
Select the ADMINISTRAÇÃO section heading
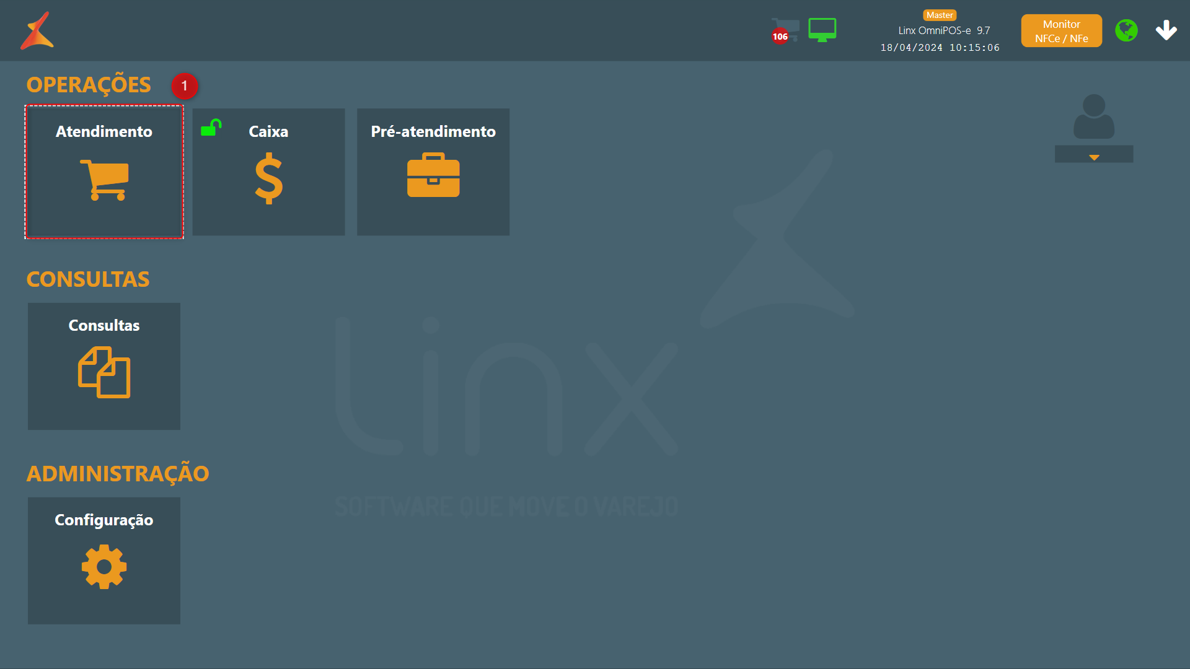(118, 474)
